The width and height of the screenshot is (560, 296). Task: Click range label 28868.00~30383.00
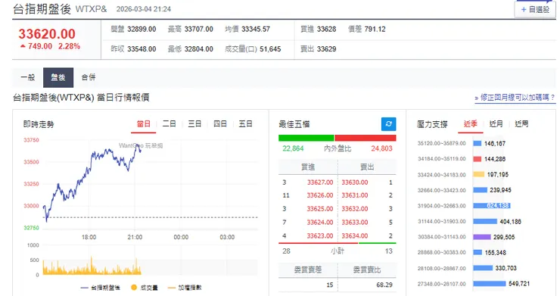(x=442, y=252)
